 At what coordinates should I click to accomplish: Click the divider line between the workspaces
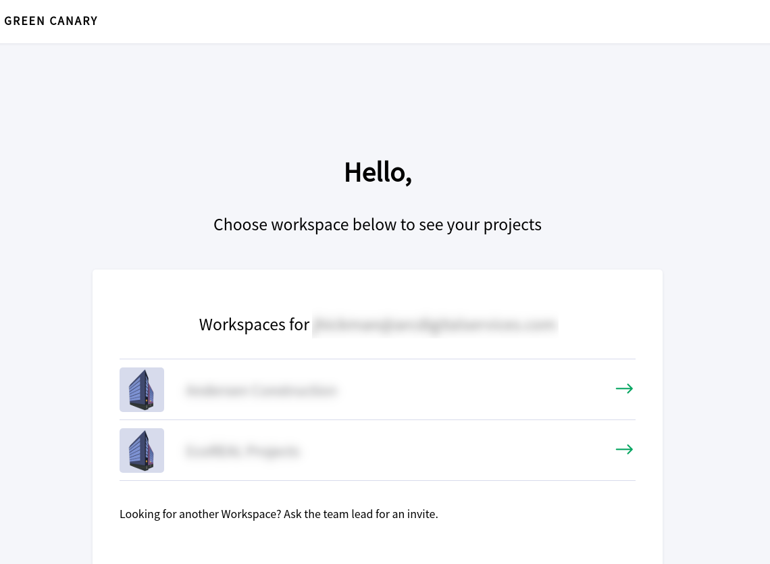[x=377, y=420]
